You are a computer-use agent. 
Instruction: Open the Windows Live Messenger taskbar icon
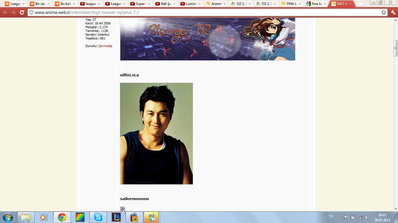click(x=151, y=217)
